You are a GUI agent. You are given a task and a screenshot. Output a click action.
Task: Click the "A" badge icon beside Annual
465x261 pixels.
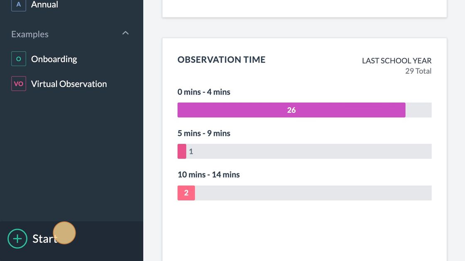coord(18,5)
